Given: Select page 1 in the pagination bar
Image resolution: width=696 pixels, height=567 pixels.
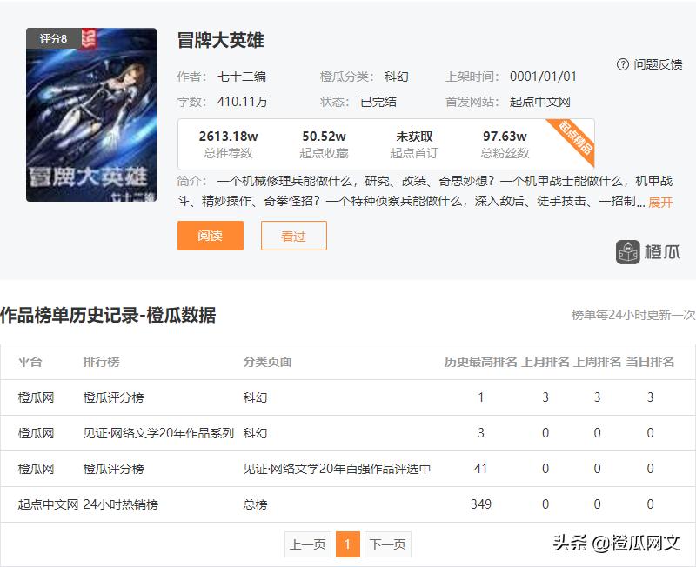Looking at the screenshot, I should (347, 544).
